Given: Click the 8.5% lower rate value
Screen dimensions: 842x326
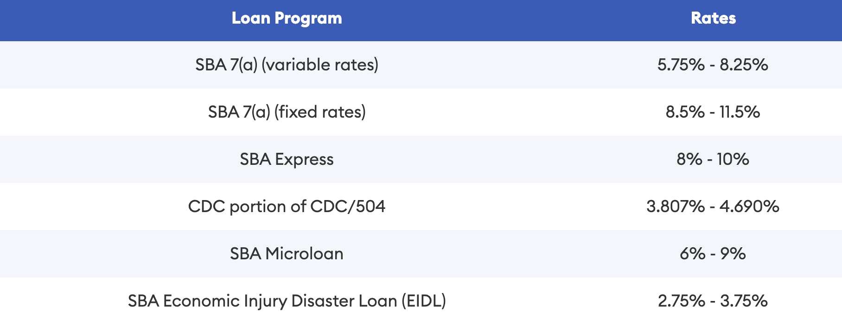Looking at the screenshot, I should click(685, 112).
